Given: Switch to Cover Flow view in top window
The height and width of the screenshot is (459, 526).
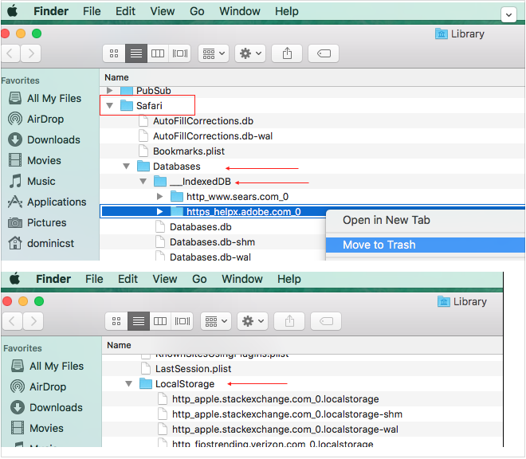Looking at the screenshot, I should (x=180, y=53).
